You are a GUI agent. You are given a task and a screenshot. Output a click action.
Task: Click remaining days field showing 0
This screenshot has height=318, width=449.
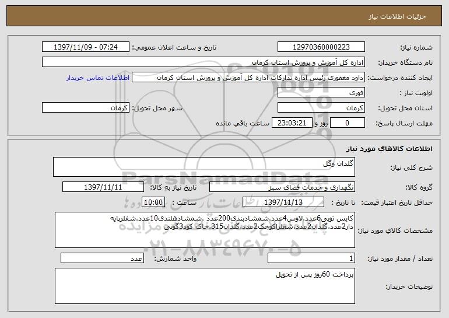click(348, 123)
